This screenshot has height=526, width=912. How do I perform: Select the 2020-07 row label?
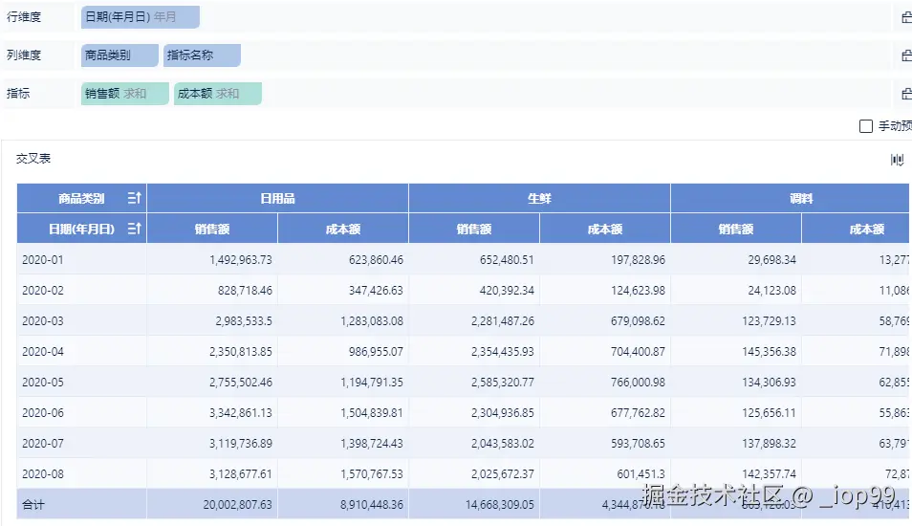[x=42, y=444]
